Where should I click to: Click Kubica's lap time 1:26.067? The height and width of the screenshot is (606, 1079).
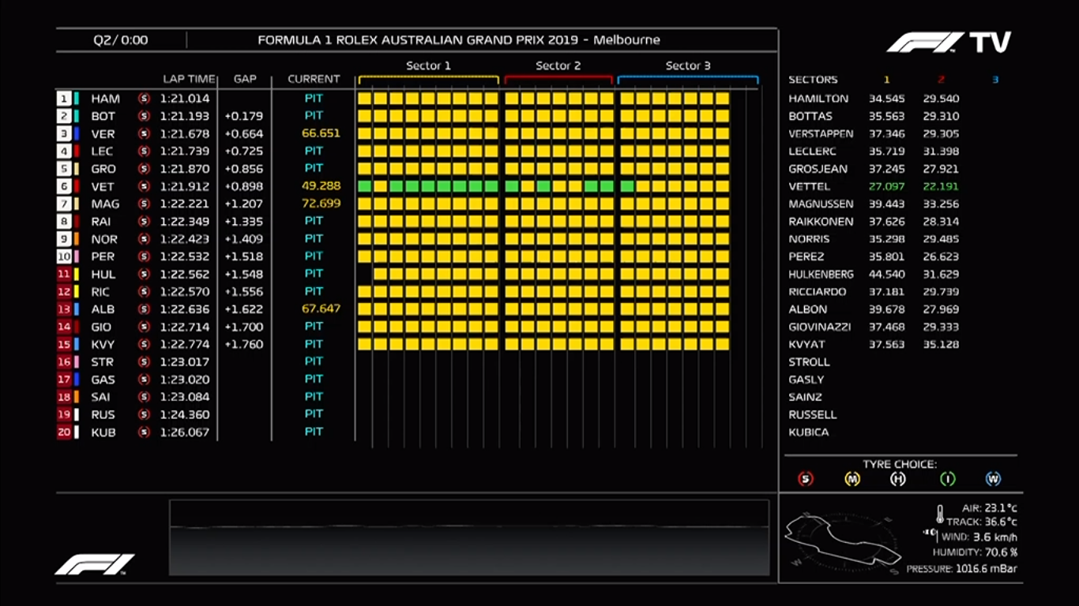185,432
